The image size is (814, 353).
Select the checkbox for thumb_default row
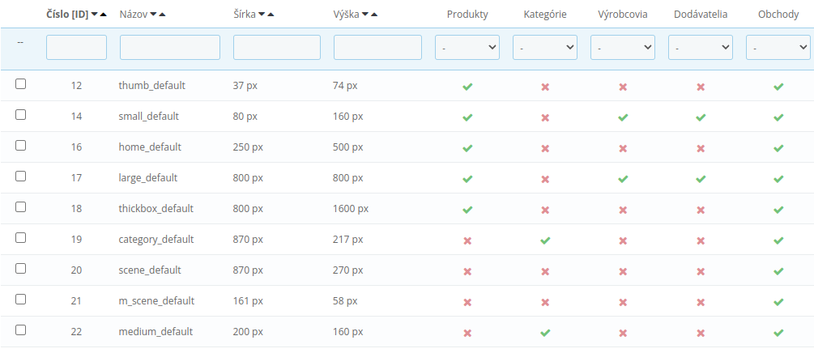(x=21, y=84)
